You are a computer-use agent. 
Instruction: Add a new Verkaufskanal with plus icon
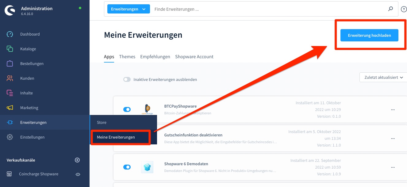[x=77, y=160]
